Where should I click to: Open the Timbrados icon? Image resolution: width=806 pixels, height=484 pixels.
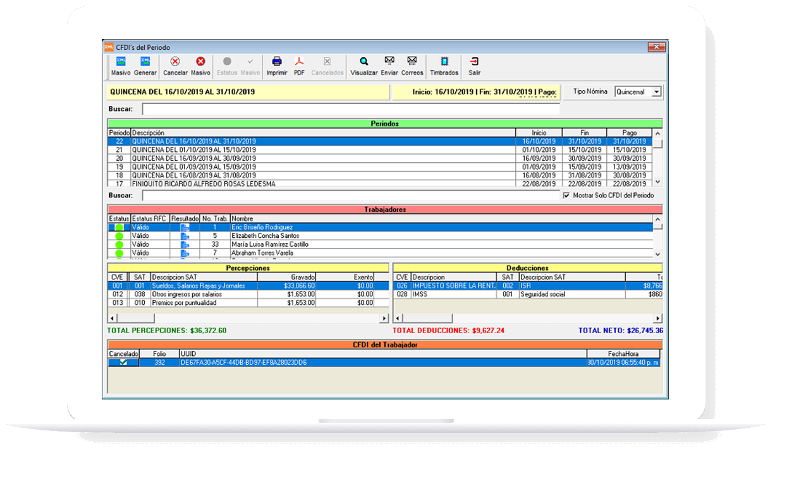tap(444, 61)
